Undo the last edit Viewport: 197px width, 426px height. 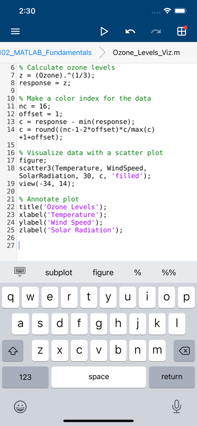click(130, 32)
